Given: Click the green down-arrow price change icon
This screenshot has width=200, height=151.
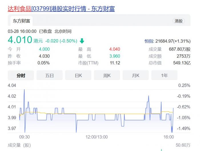Looking at the screenshot, I should [x=82, y=41].
